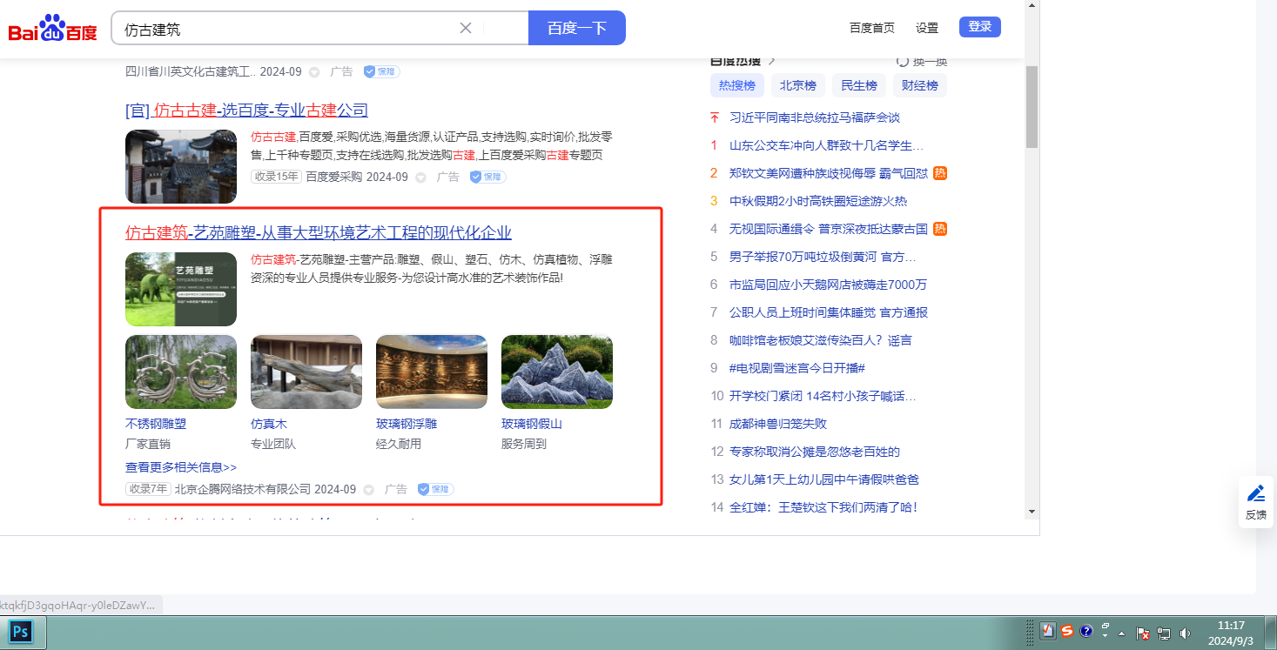Switch to the 民生榜 tab
Image resolution: width=1277 pixels, height=650 pixels.
pyautogui.click(x=858, y=85)
